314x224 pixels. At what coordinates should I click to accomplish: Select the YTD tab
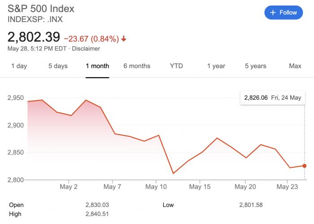[x=176, y=66]
